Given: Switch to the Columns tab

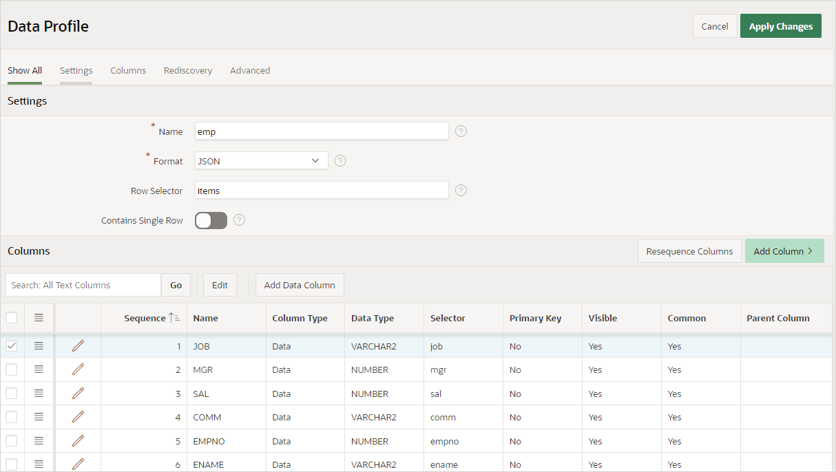Looking at the screenshot, I should [128, 70].
